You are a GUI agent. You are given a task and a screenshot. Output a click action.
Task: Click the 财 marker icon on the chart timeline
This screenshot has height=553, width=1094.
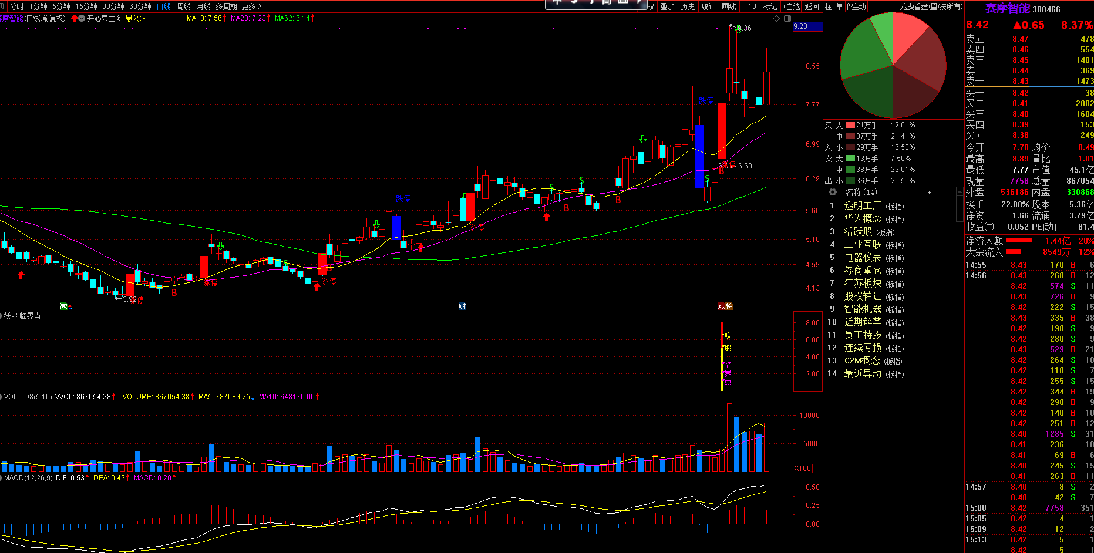(462, 306)
